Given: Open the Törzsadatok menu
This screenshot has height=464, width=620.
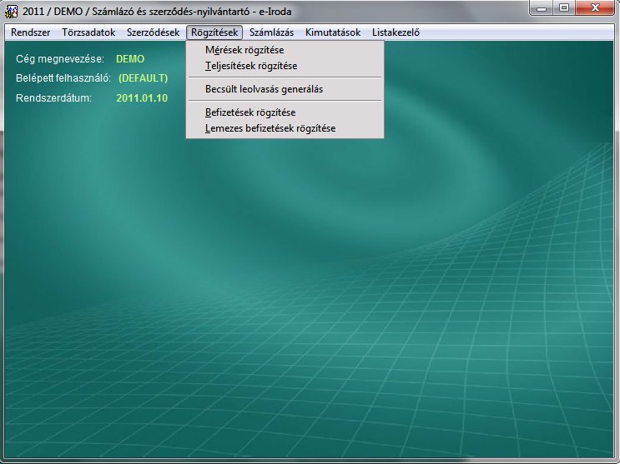Looking at the screenshot, I should (88, 32).
